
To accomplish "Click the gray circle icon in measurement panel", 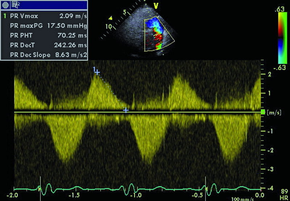I will 5,5.
